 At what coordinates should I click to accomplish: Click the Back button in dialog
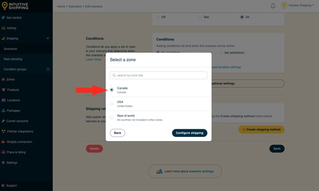click(118, 133)
